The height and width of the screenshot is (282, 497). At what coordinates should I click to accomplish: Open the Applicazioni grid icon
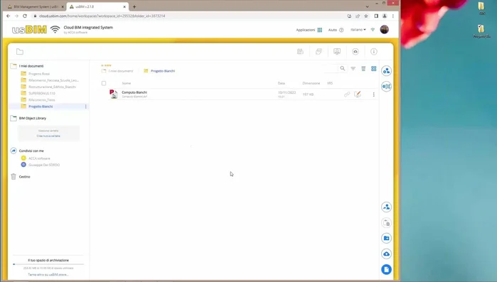[x=319, y=30]
